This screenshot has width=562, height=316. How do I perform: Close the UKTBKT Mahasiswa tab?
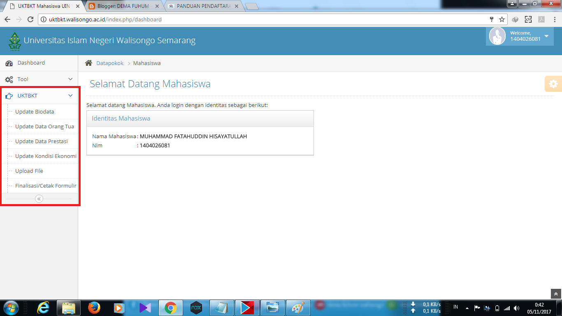tap(78, 6)
